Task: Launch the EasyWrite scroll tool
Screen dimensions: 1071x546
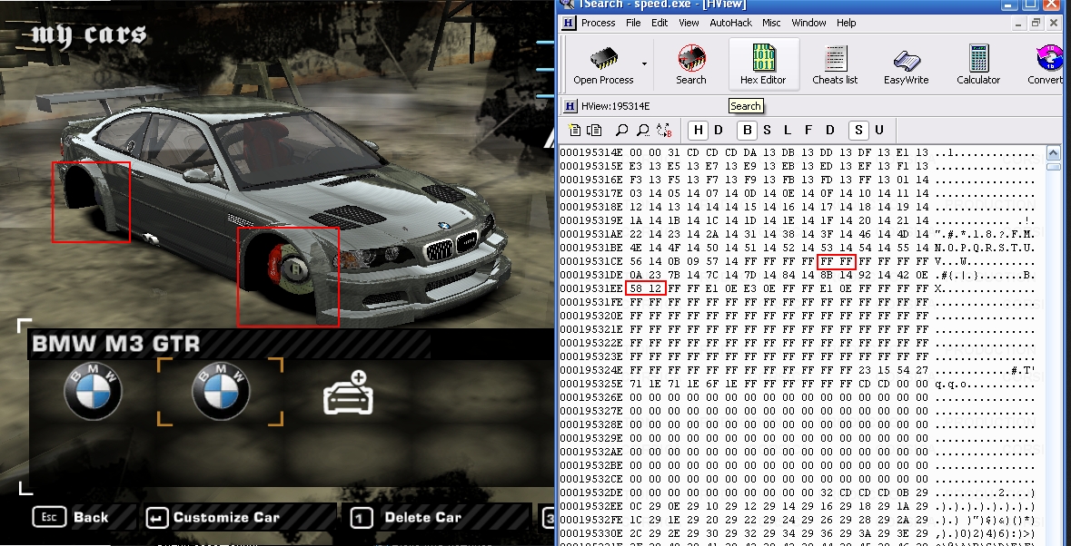Action: 906,64
